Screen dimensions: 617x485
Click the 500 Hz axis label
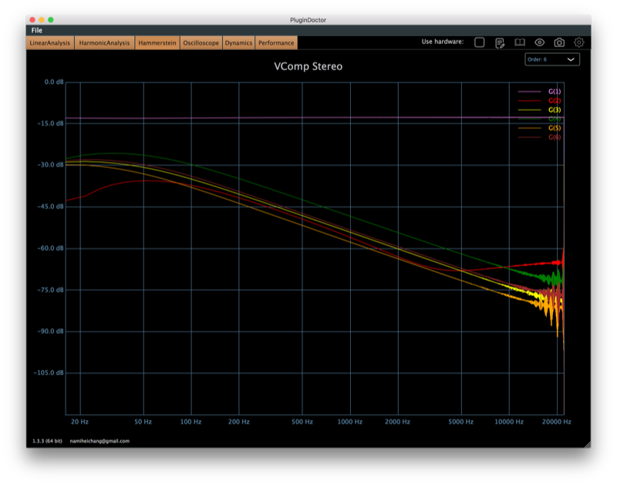(302, 422)
